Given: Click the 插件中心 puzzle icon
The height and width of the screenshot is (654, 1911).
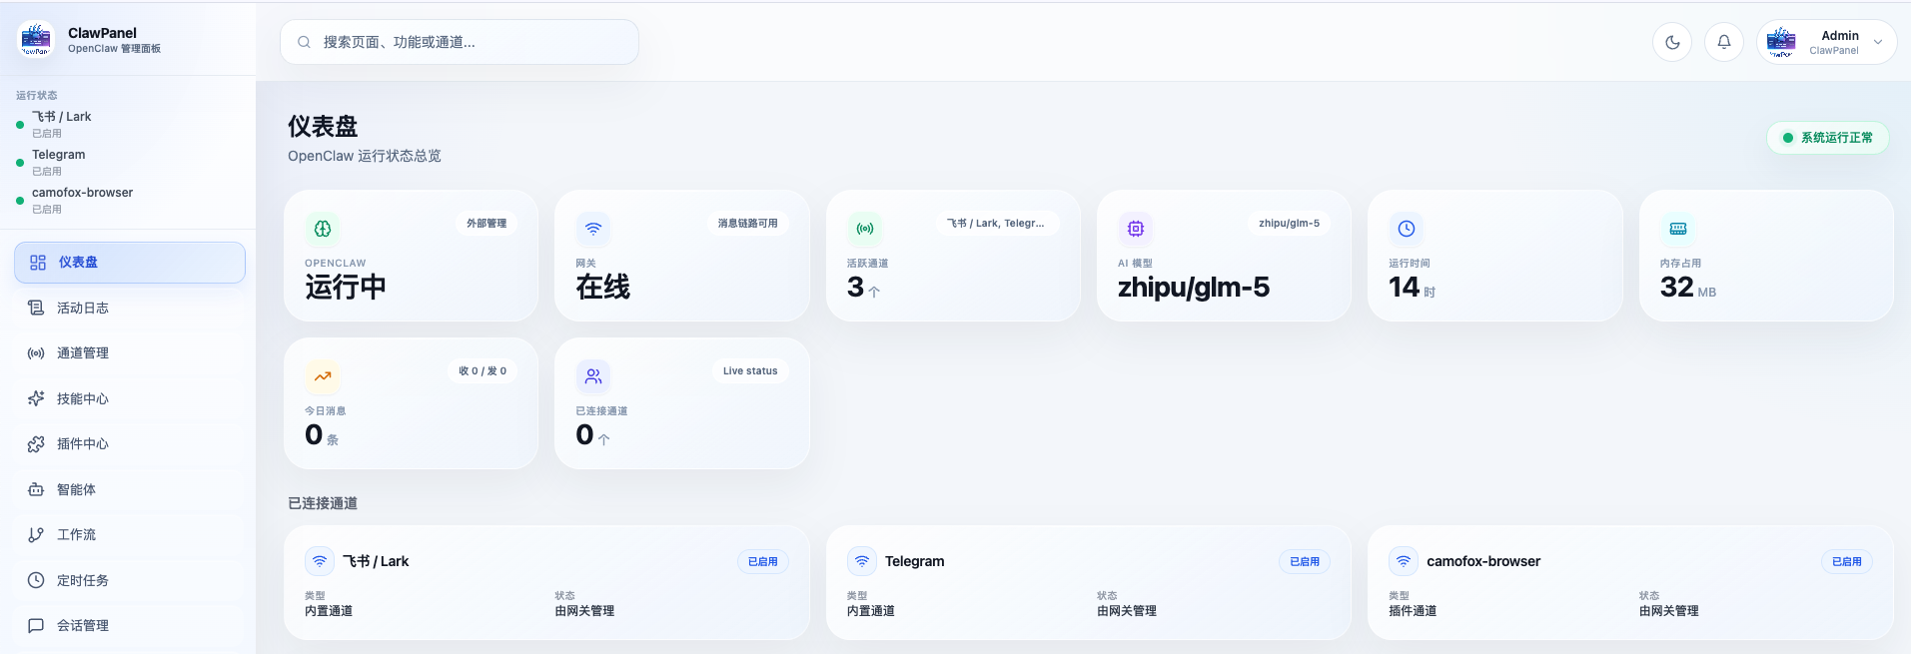Looking at the screenshot, I should (36, 444).
